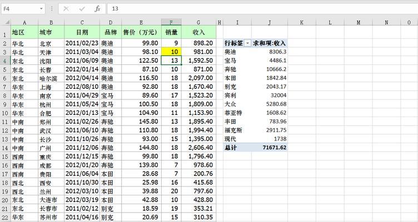
Task: Click the 品牌 header cell
Action: (111, 32)
